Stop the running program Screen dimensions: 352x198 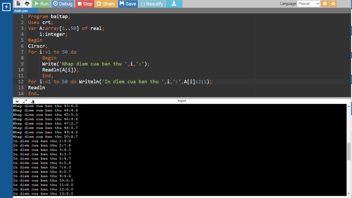click(x=85, y=3)
